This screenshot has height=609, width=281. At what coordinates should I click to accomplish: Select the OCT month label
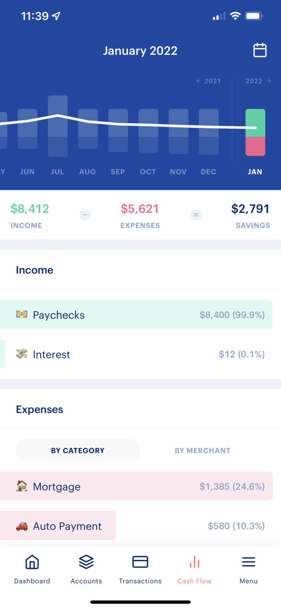148,172
